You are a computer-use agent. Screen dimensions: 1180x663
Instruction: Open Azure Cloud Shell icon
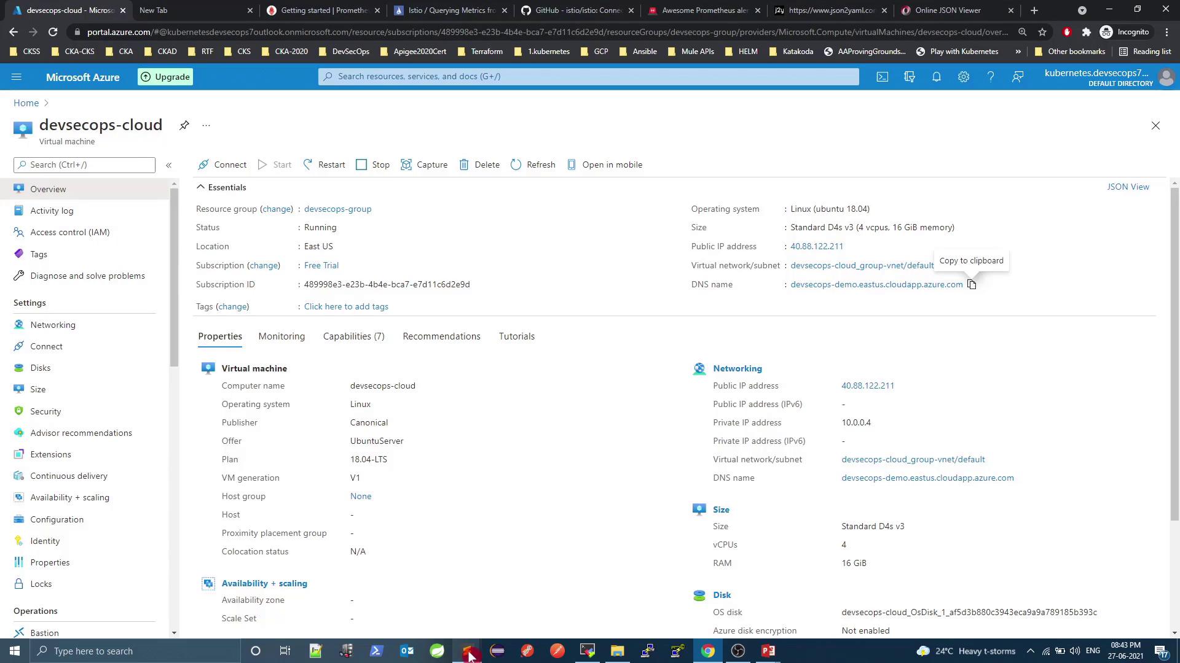pyautogui.click(x=883, y=77)
